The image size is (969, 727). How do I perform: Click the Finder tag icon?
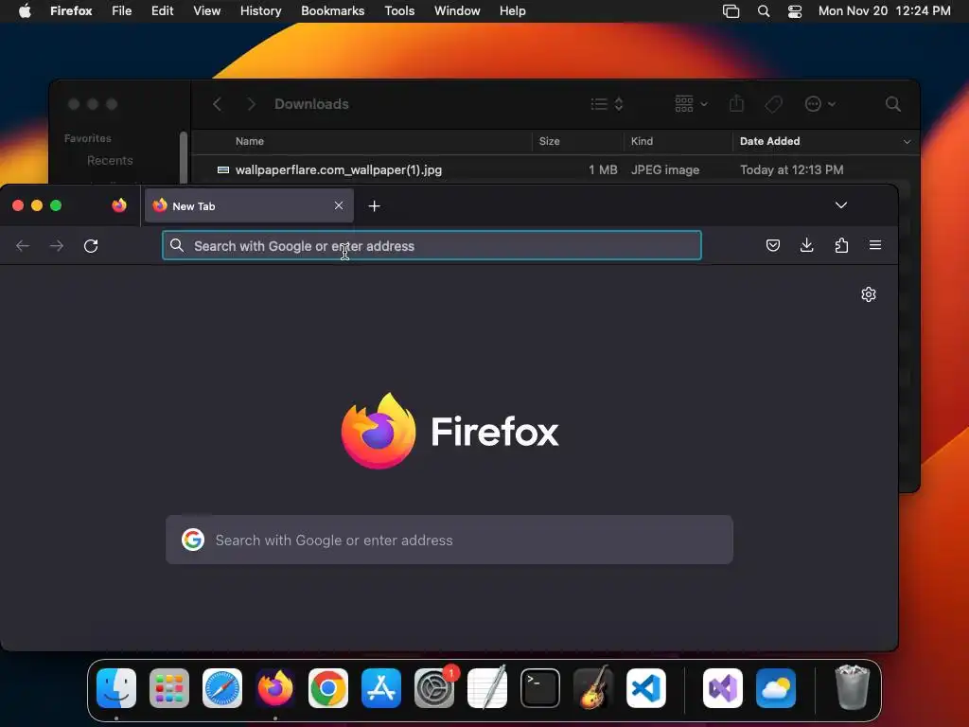click(x=773, y=104)
